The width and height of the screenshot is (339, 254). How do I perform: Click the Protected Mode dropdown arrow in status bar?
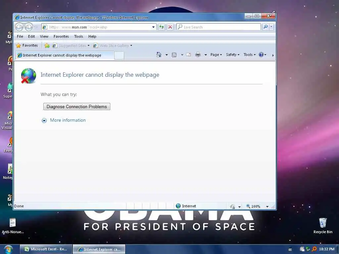click(x=239, y=207)
